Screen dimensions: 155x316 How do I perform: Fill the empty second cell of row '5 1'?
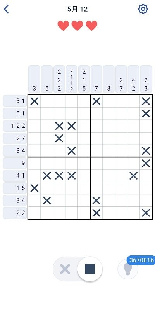pos(47,113)
